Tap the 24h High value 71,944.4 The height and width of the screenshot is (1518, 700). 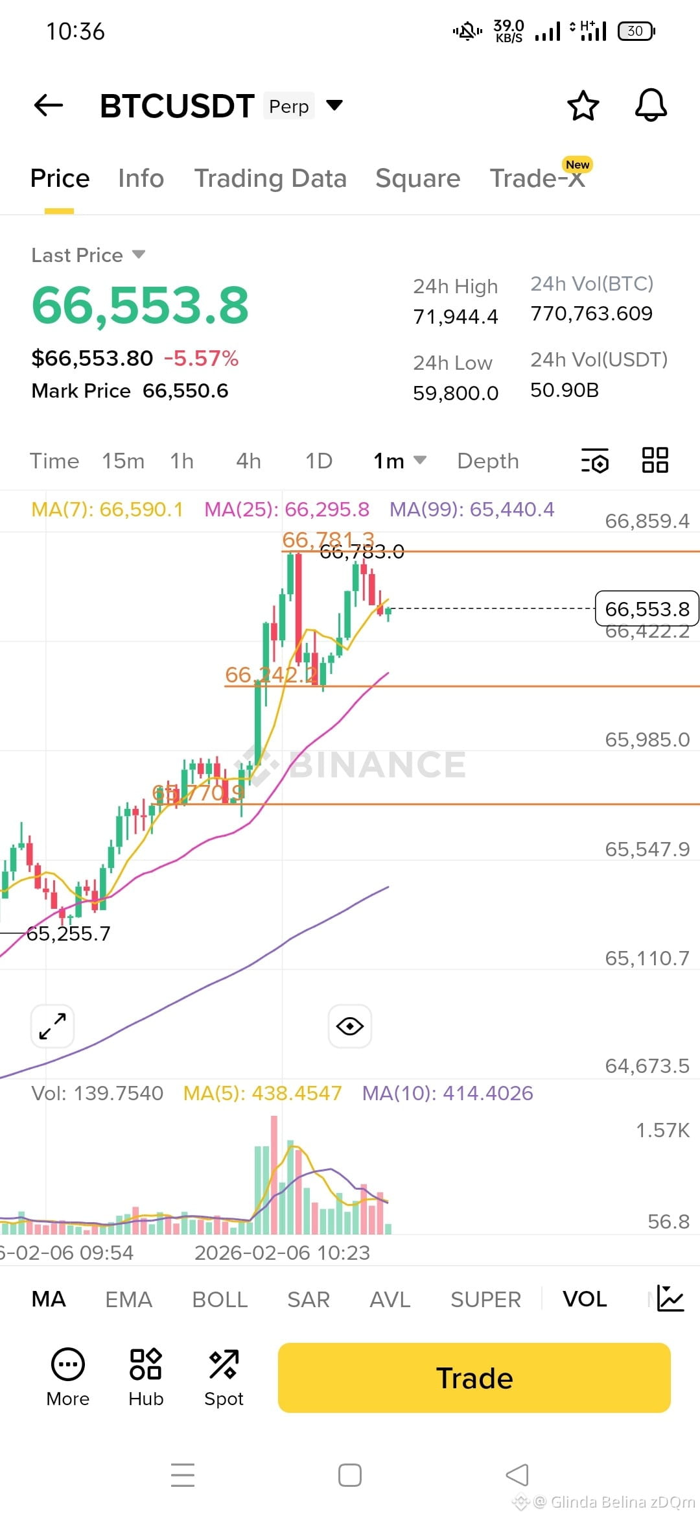pyautogui.click(x=456, y=317)
